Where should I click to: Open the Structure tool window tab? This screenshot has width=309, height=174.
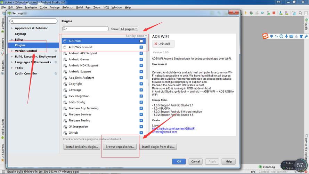(x=2, y=46)
